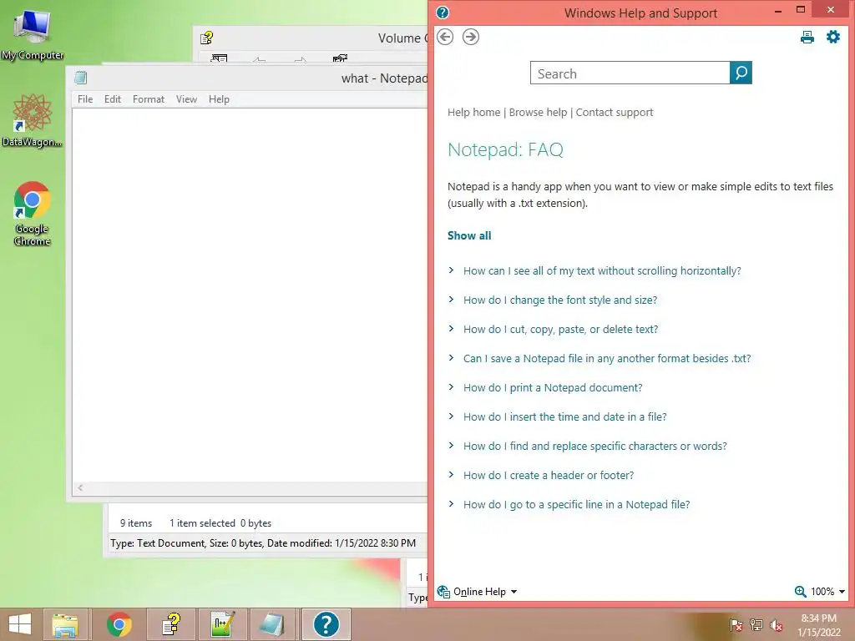The width and height of the screenshot is (855, 641).
Task: Open the Windows Start button
Action: pos(20,624)
